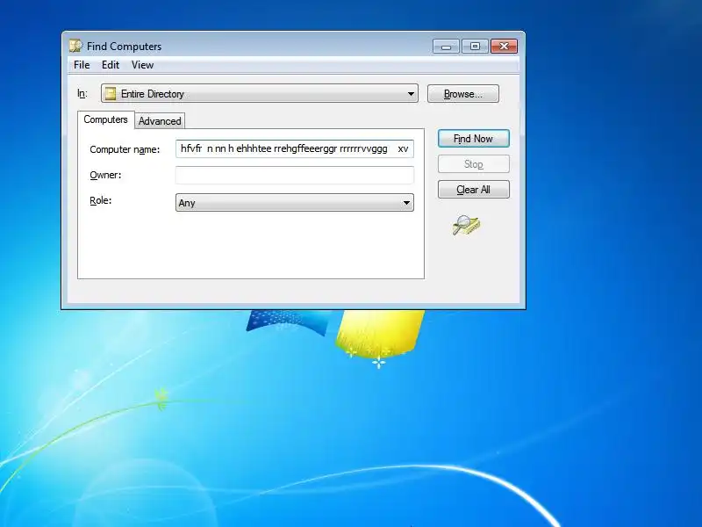Click the Find Computers title bar icon
702x527 pixels.
coord(76,46)
